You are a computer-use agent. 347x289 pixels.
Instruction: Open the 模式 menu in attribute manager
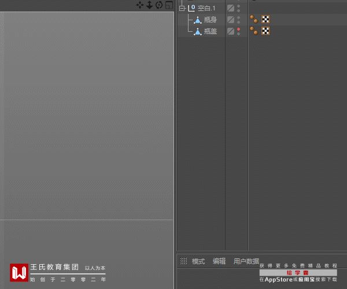point(198,261)
